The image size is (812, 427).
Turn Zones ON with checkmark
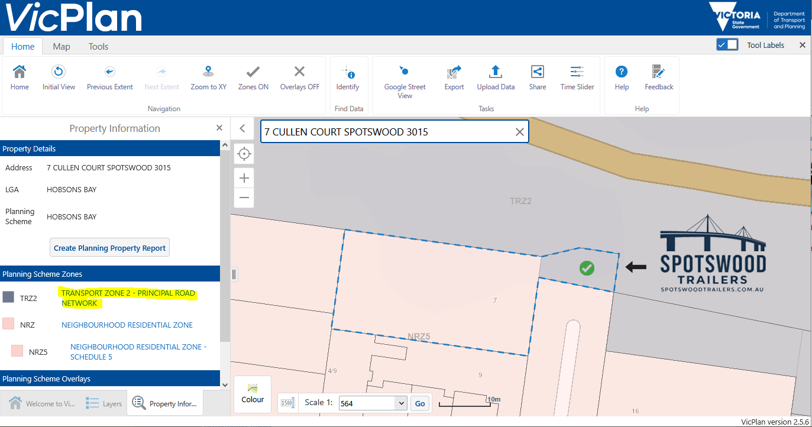[x=253, y=72]
